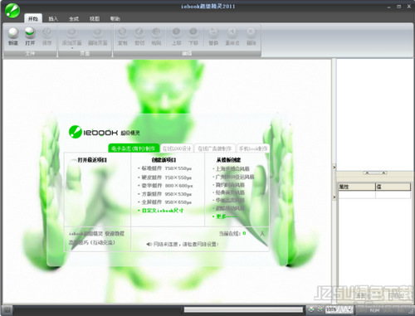Switch to the 插入 ribbon tab
Screen dimensions: 415x316
[x=53, y=19]
